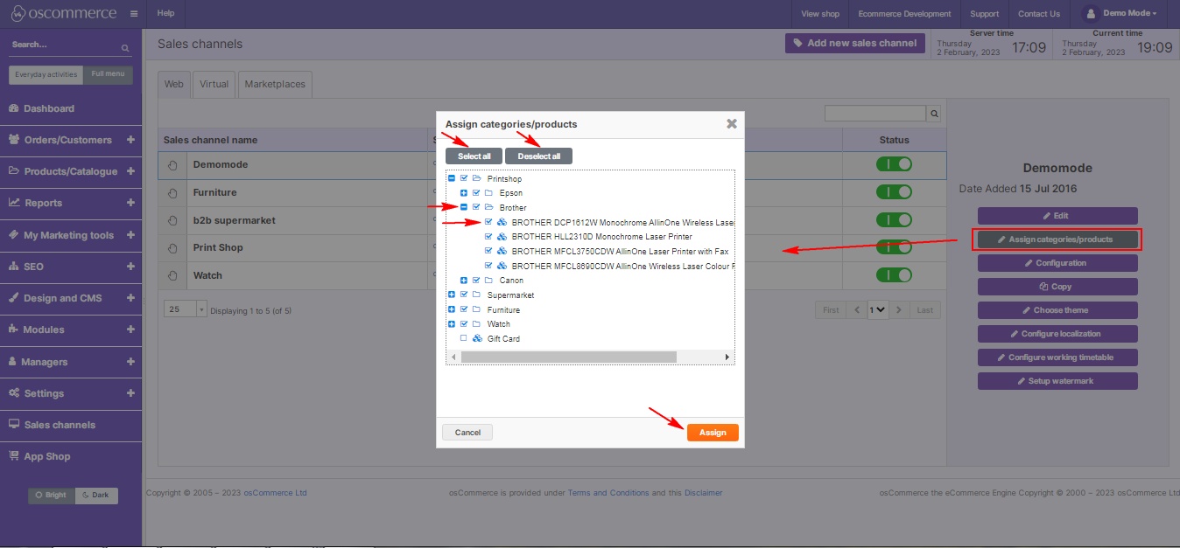Click the Gift Card product icon
The height and width of the screenshot is (548, 1180).
(x=477, y=338)
